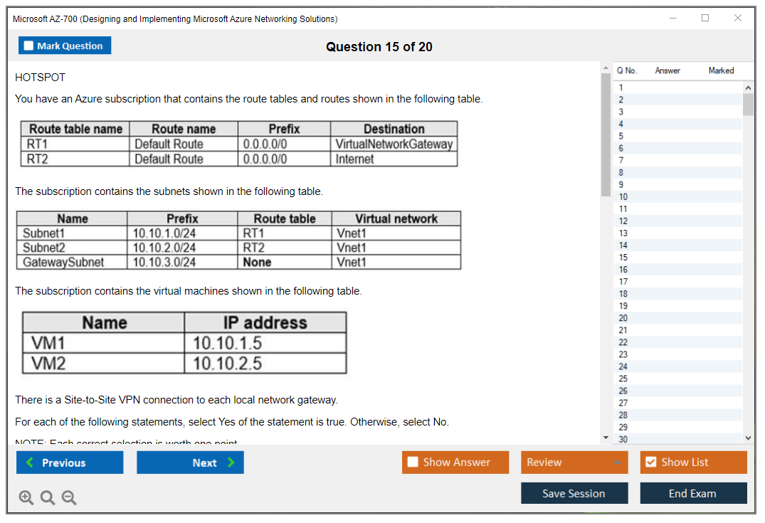Image resolution: width=765 pixels, height=523 pixels.
Task: Click the question list scroll up arrow
Action: tap(748, 87)
